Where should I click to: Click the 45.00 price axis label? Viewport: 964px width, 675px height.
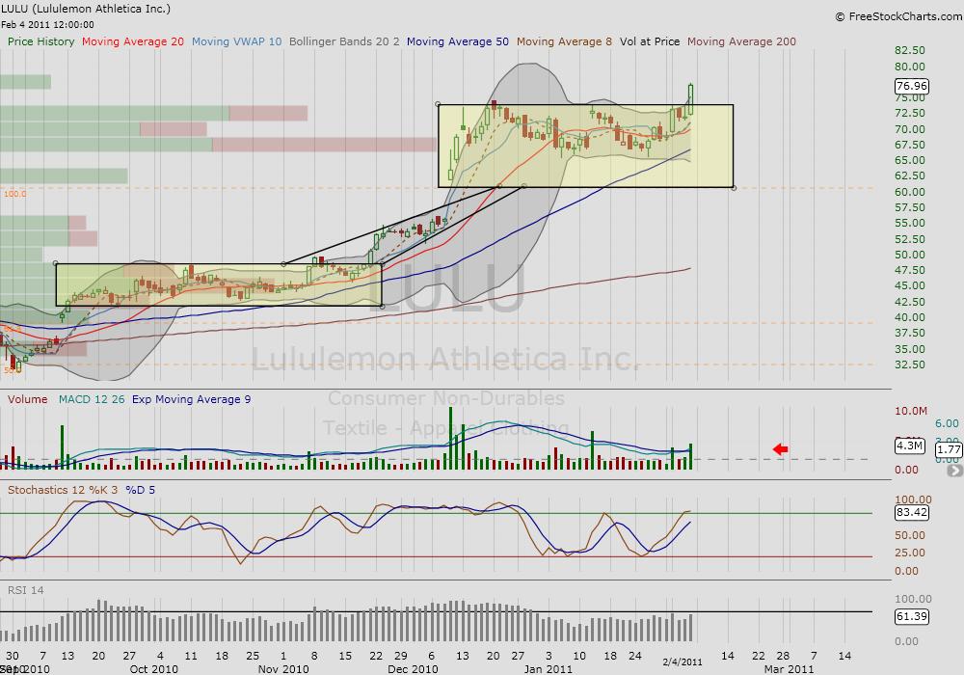910,285
